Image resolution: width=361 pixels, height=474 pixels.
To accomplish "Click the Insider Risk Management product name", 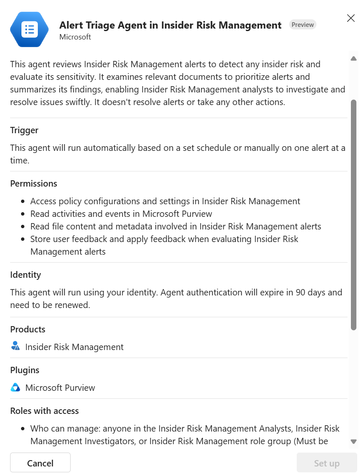I will point(74,347).
